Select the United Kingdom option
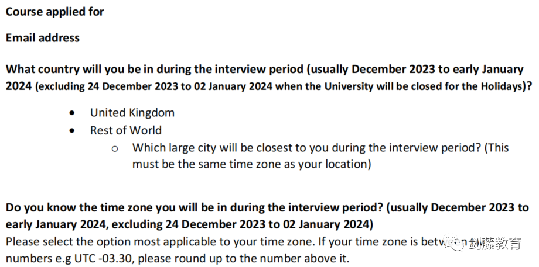Image resolution: width=539 pixels, height=267 pixels. tap(132, 112)
